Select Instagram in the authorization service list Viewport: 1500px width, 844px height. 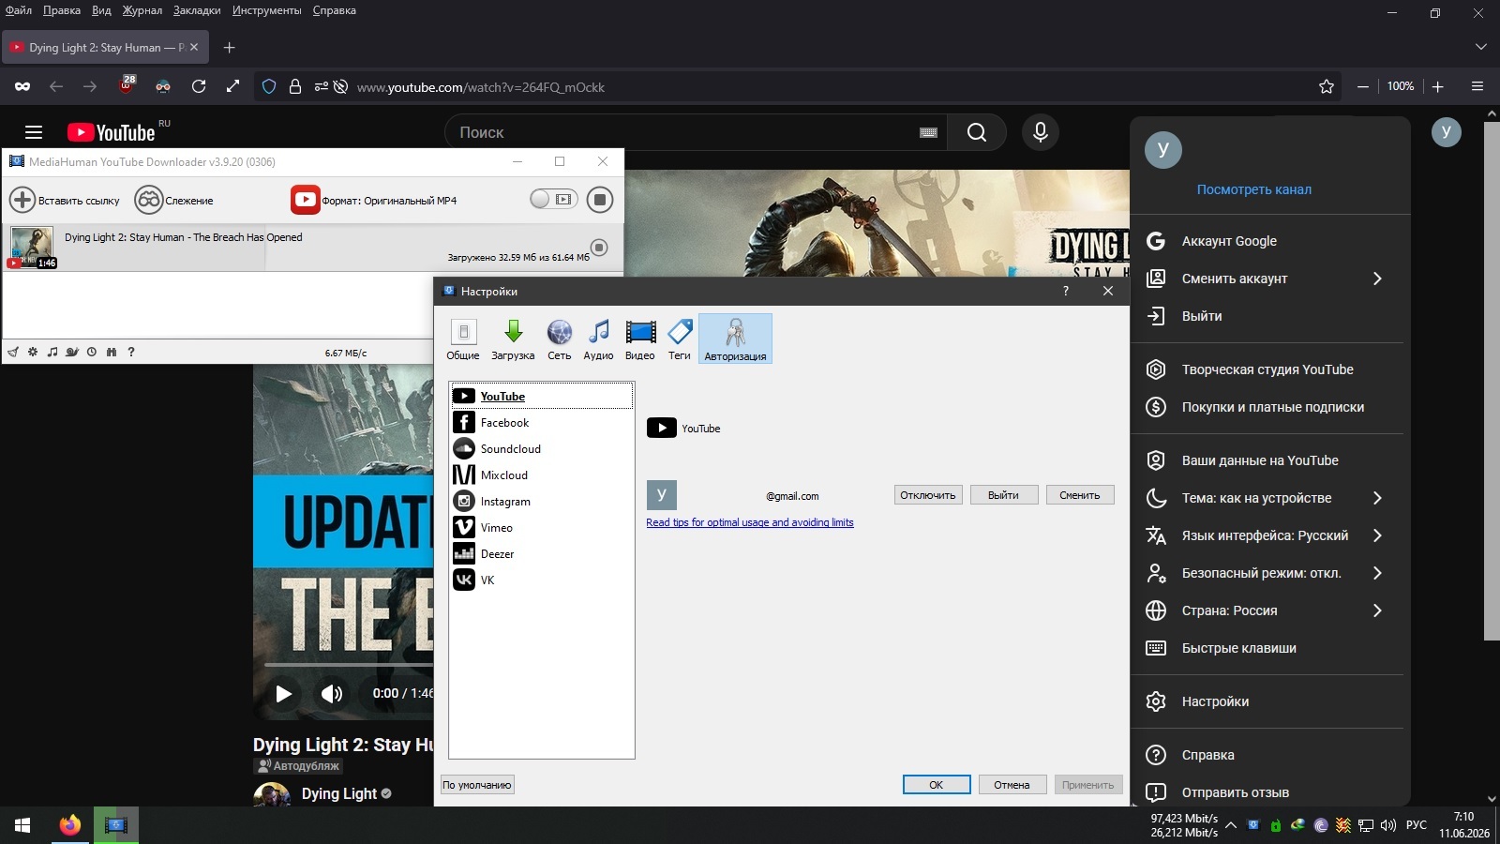[x=542, y=502]
